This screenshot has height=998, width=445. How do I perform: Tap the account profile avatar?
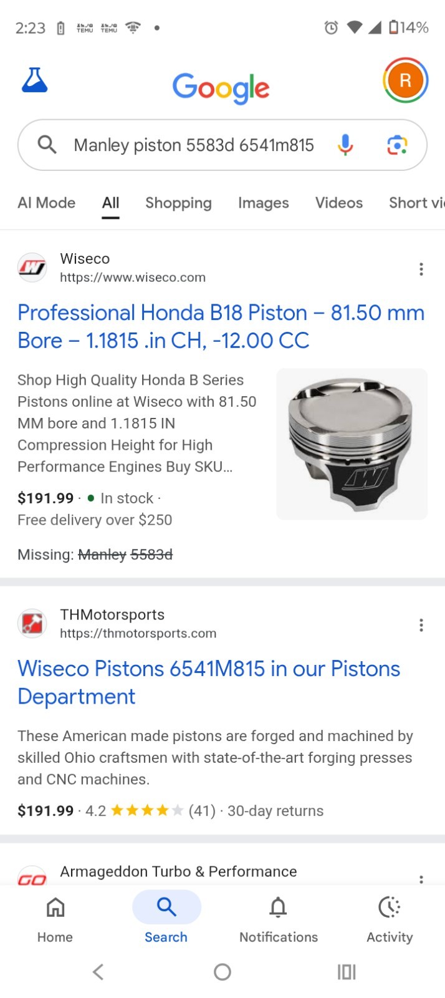(x=405, y=80)
